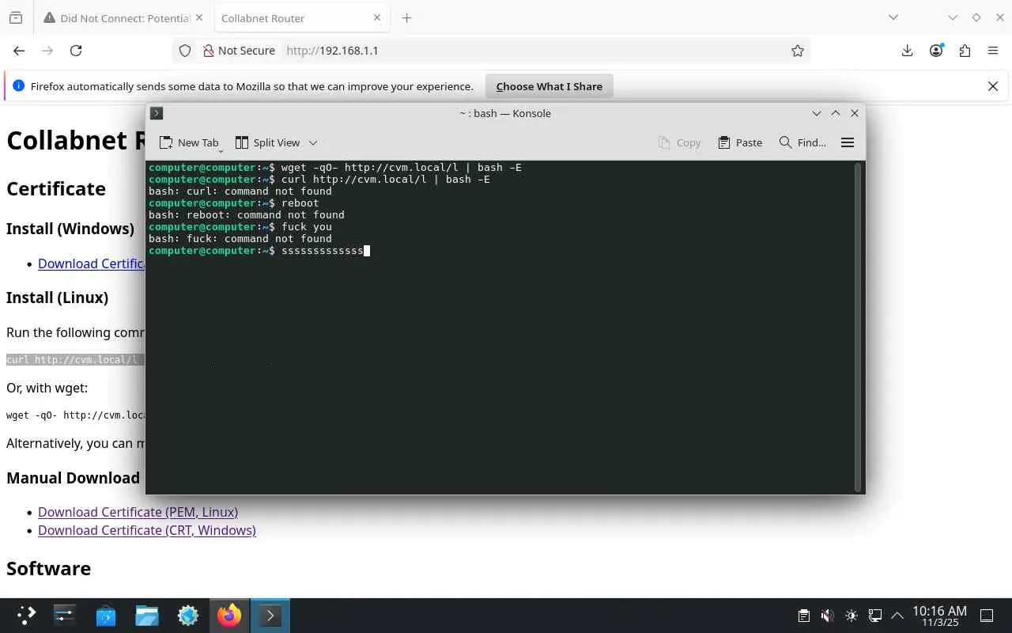Open the gear icon in taskbar
This screenshot has width=1012, height=633.
coord(188,616)
